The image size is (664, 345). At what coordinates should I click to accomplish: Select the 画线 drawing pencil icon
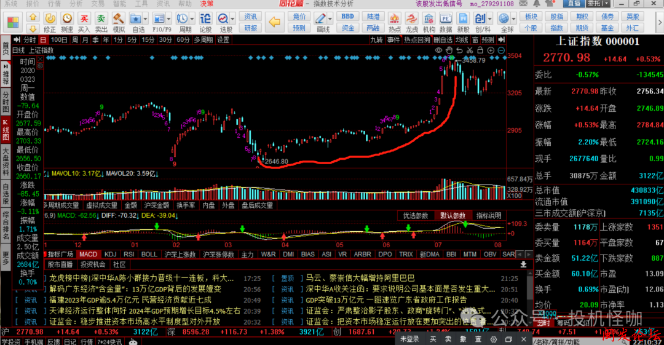coord(320,18)
